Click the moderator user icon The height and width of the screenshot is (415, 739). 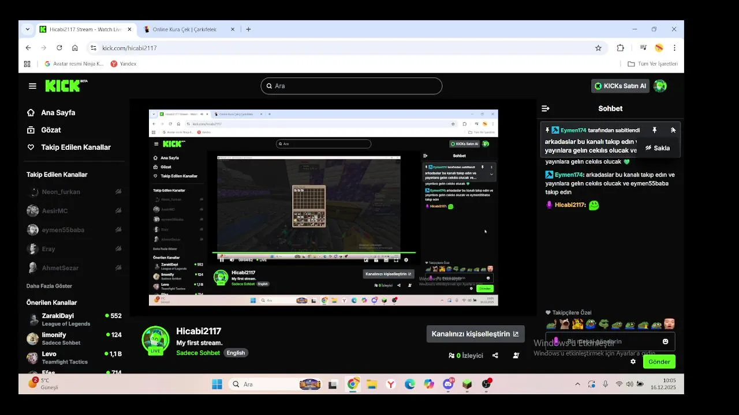pyautogui.click(x=516, y=356)
